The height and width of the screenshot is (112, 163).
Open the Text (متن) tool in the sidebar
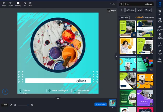coord(159,12)
